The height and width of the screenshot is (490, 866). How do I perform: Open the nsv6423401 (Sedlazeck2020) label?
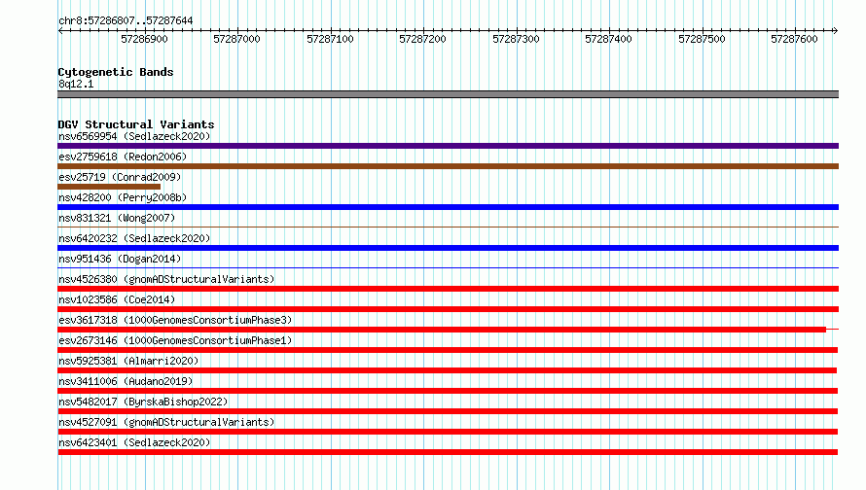[x=134, y=442]
